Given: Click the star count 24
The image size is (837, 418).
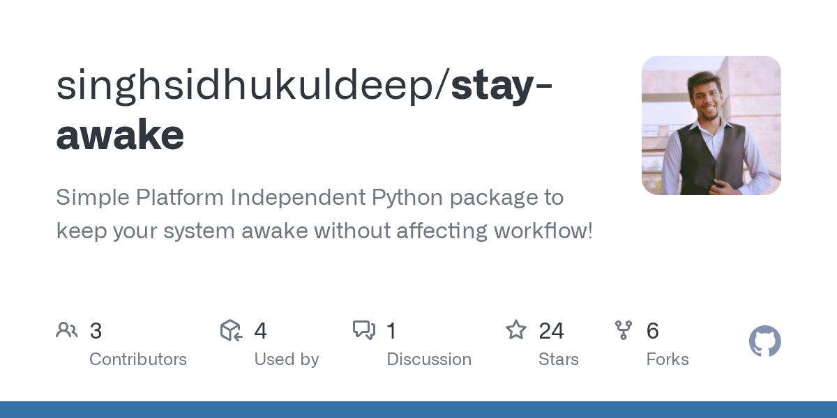Looking at the screenshot, I should pyautogui.click(x=551, y=331).
